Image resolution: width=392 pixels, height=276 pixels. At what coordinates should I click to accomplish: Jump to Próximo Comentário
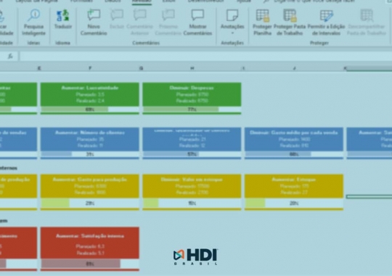168,23
